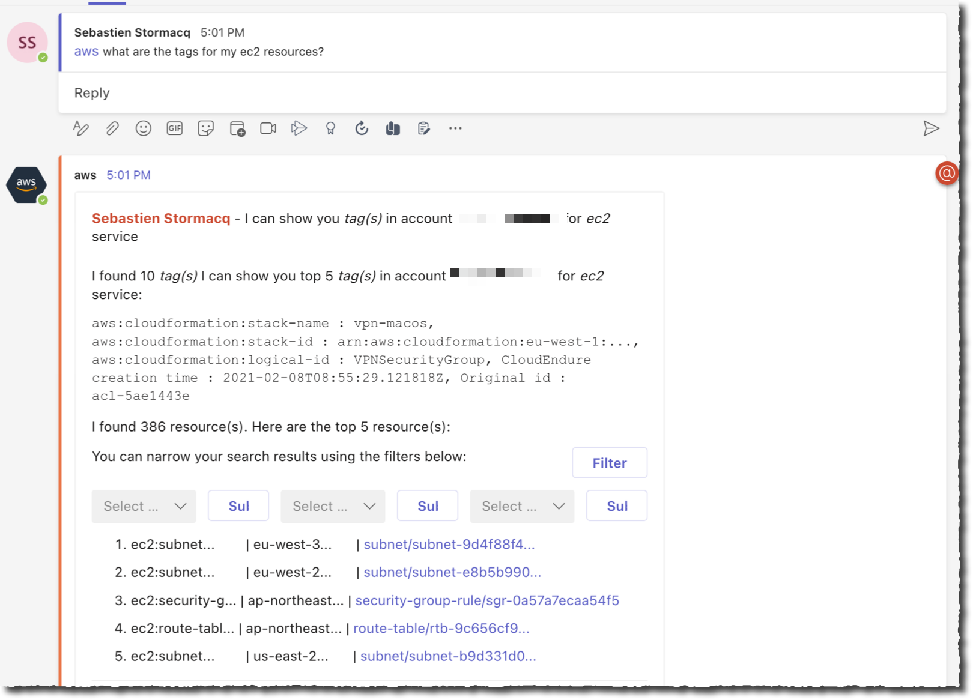Send Praise to a colleague

[x=330, y=128]
